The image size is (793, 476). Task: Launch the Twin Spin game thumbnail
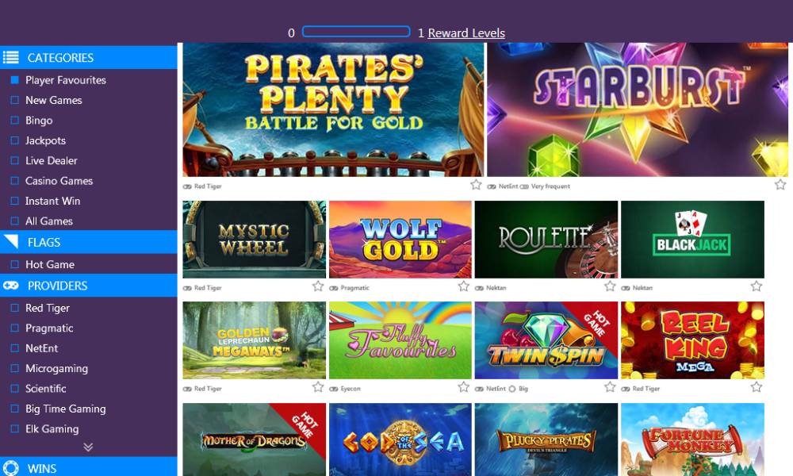pyautogui.click(x=546, y=340)
